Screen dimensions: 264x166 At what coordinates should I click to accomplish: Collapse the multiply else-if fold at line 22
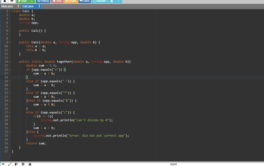tap(9, 93)
